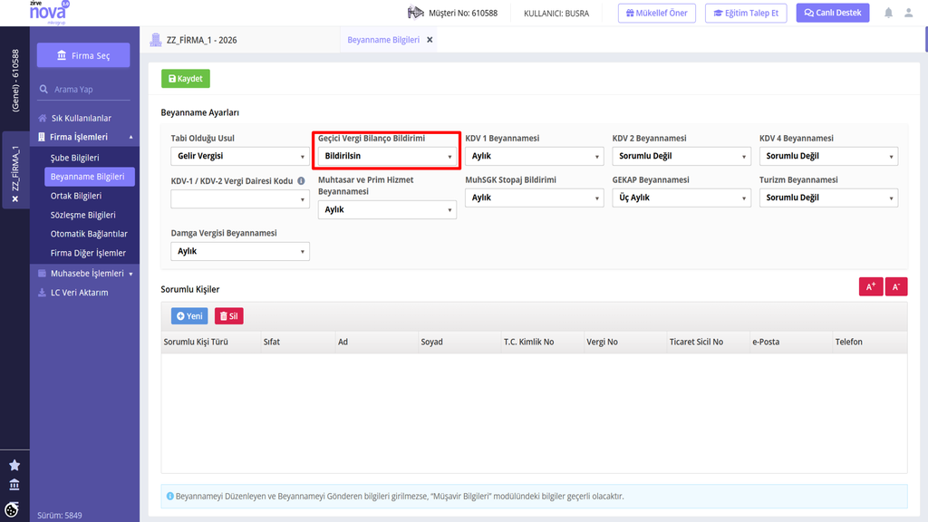Open Muhtasar ve Prim Hizmet Beyannamesi dropdown
Viewport: 928px width, 522px height.
(387, 209)
